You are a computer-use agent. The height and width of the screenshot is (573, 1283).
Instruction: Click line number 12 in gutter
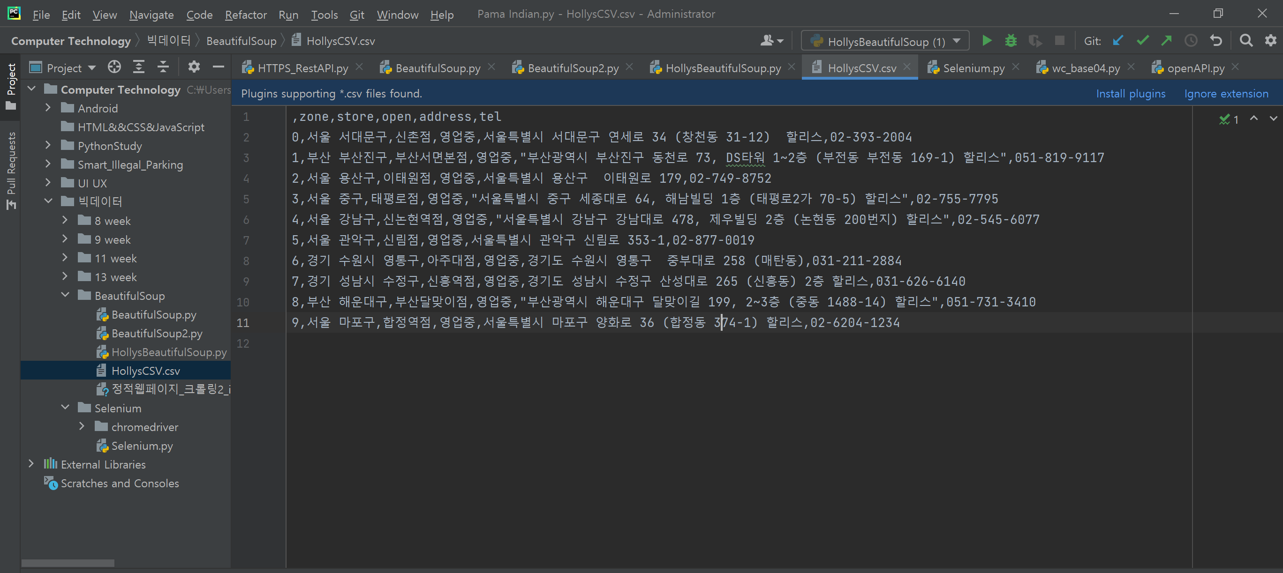click(242, 343)
